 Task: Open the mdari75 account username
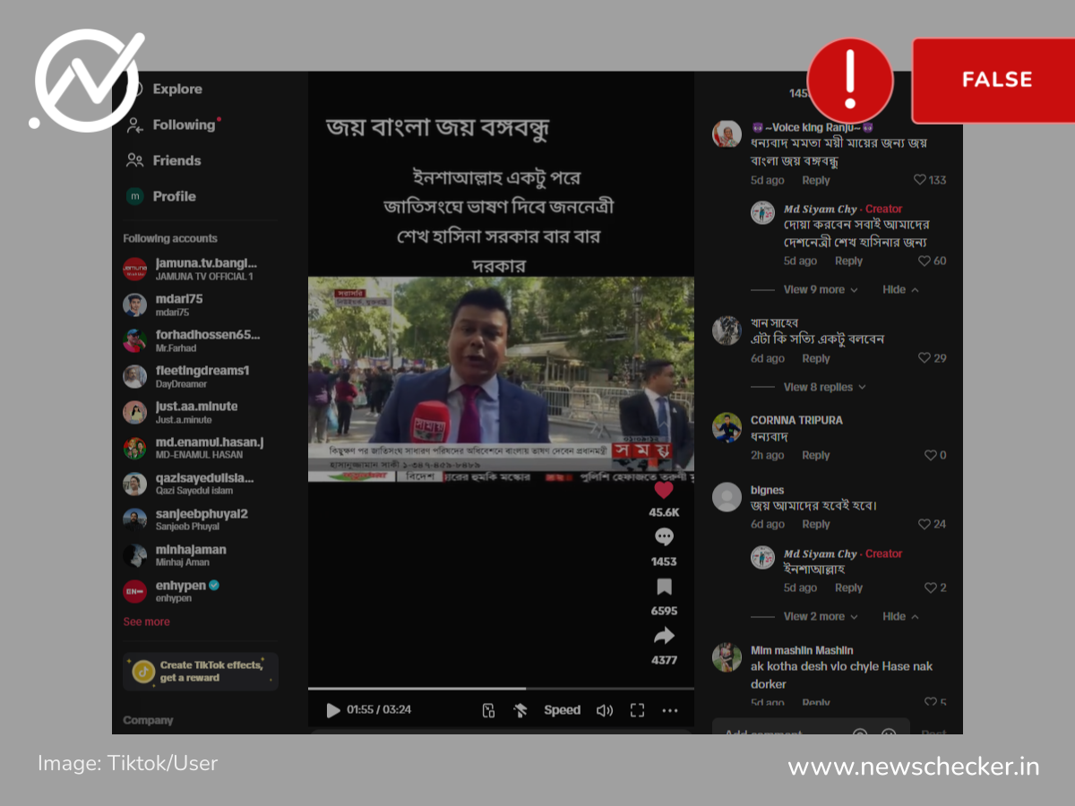pos(179,298)
